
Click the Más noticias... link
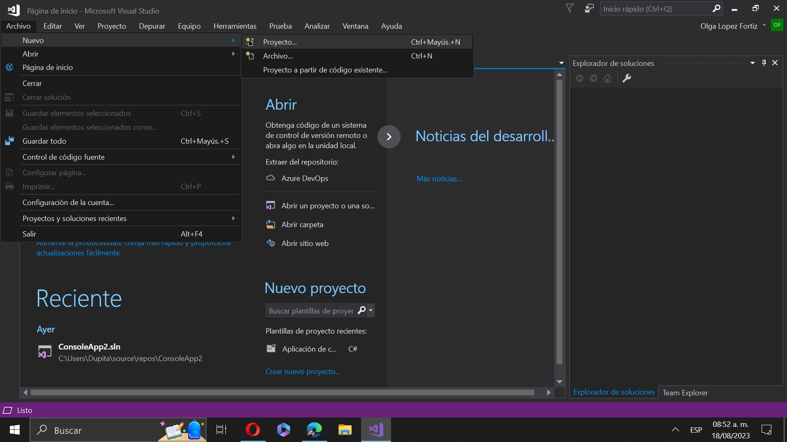[439, 179]
